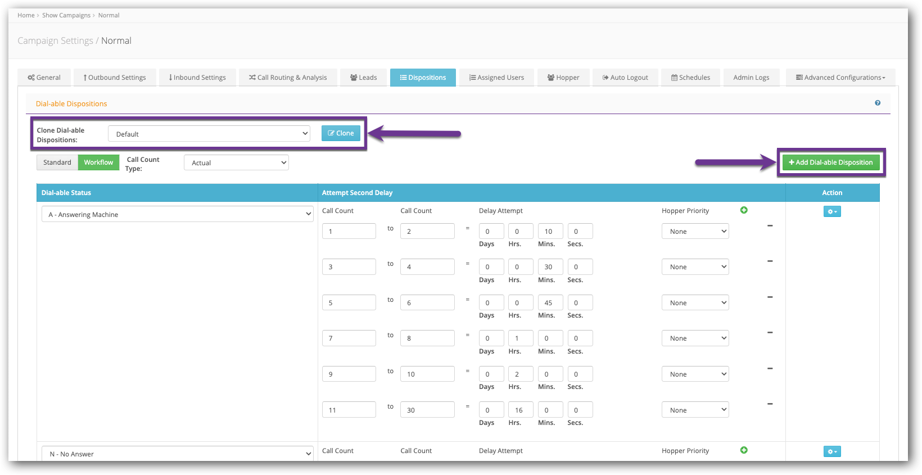Viewport: 922px width, 475px height.
Task: Open the General tab
Action: point(44,78)
